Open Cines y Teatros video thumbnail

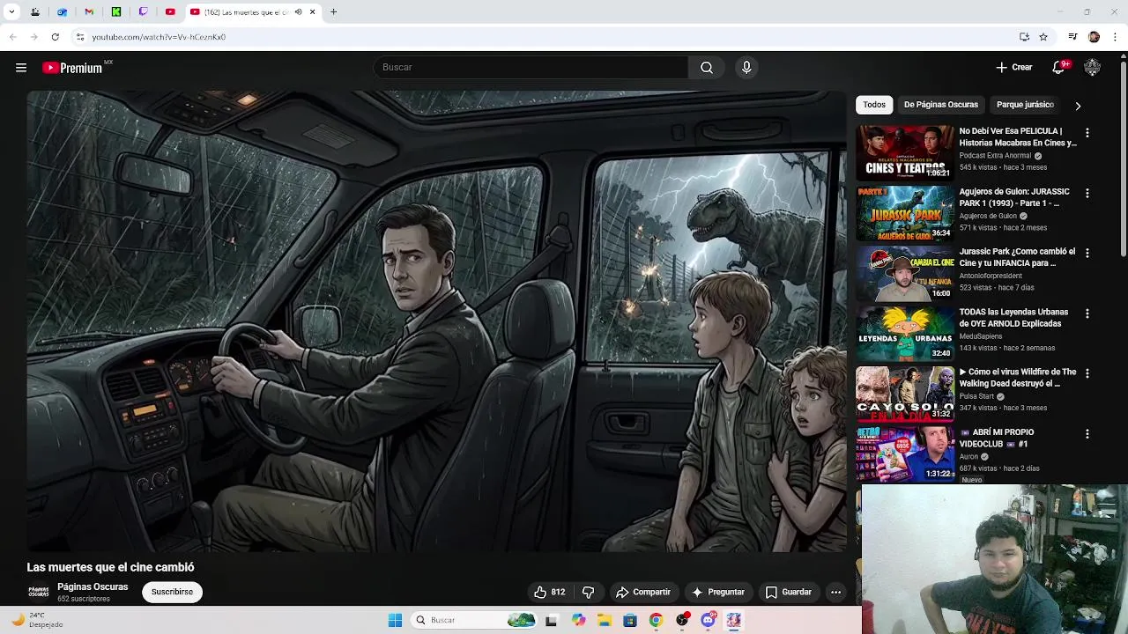pyautogui.click(x=905, y=152)
